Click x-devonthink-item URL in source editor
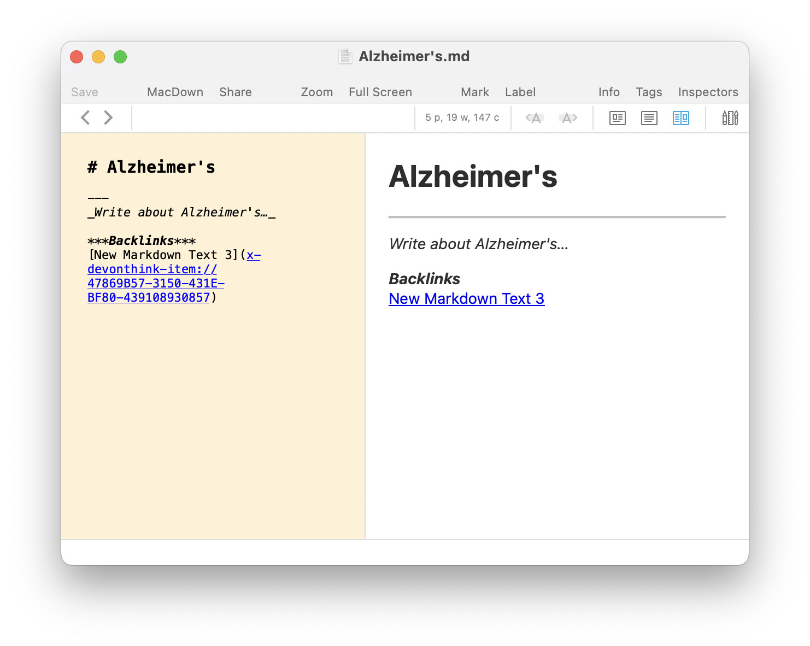The width and height of the screenshot is (810, 646). tap(156, 276)
